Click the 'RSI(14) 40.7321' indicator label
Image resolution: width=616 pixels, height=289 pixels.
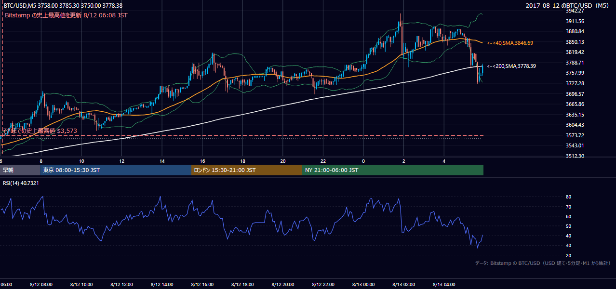(x=21, y=183)
